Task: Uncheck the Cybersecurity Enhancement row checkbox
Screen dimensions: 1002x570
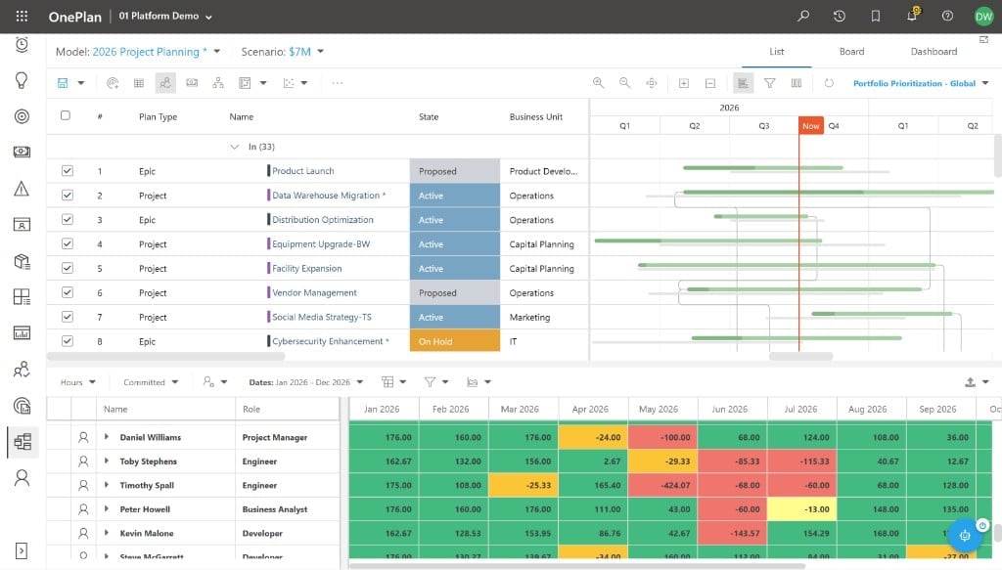Action: pos(68,341)
